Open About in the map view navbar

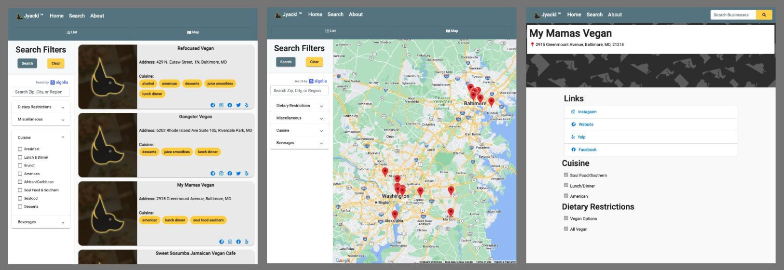click(x=356, y=14)
